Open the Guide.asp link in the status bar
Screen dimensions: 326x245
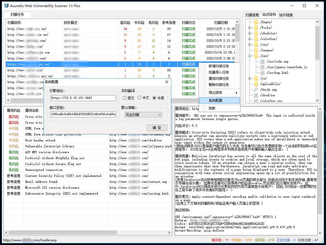[29, 240]
